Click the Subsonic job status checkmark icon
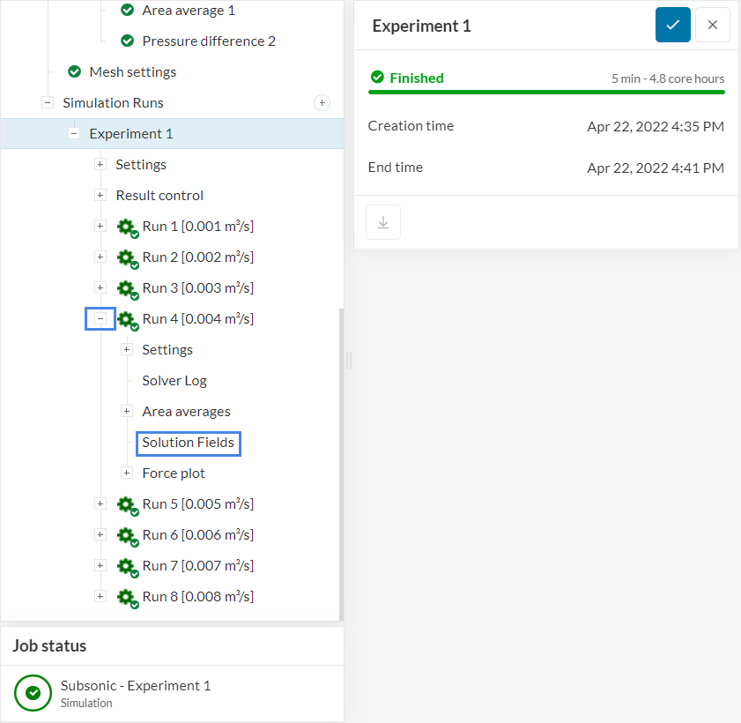Image resolution: width=741 pixels, height=723 pixels. pyautogui.click(x=33, y=693)
